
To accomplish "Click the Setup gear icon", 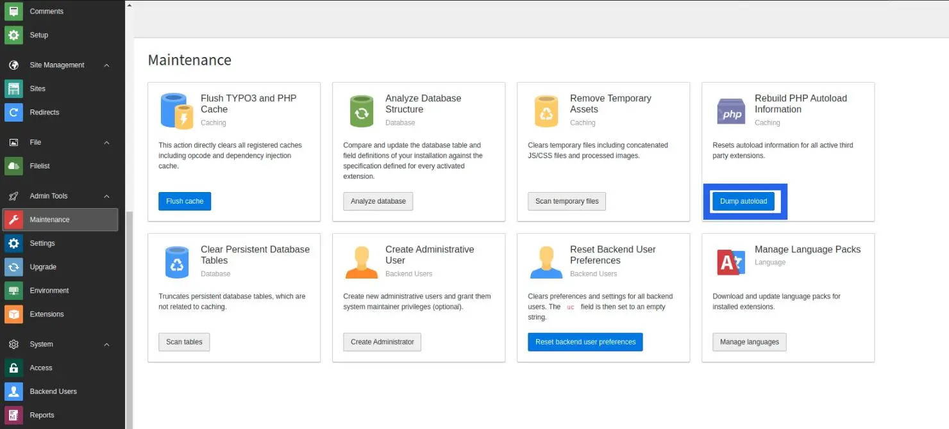I will pos(13,35).
